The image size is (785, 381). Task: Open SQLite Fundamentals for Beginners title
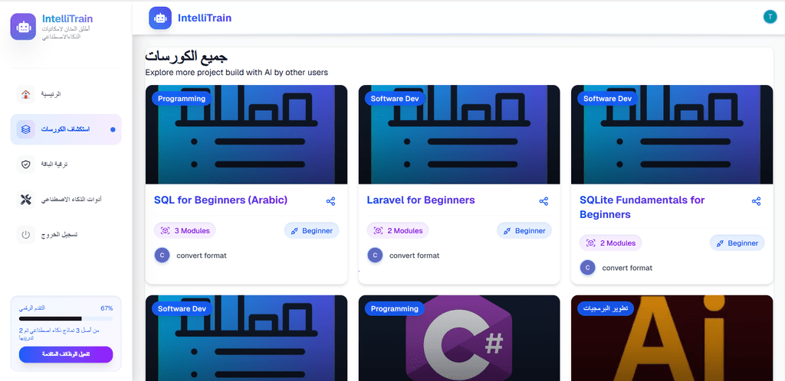coord(642,207)
